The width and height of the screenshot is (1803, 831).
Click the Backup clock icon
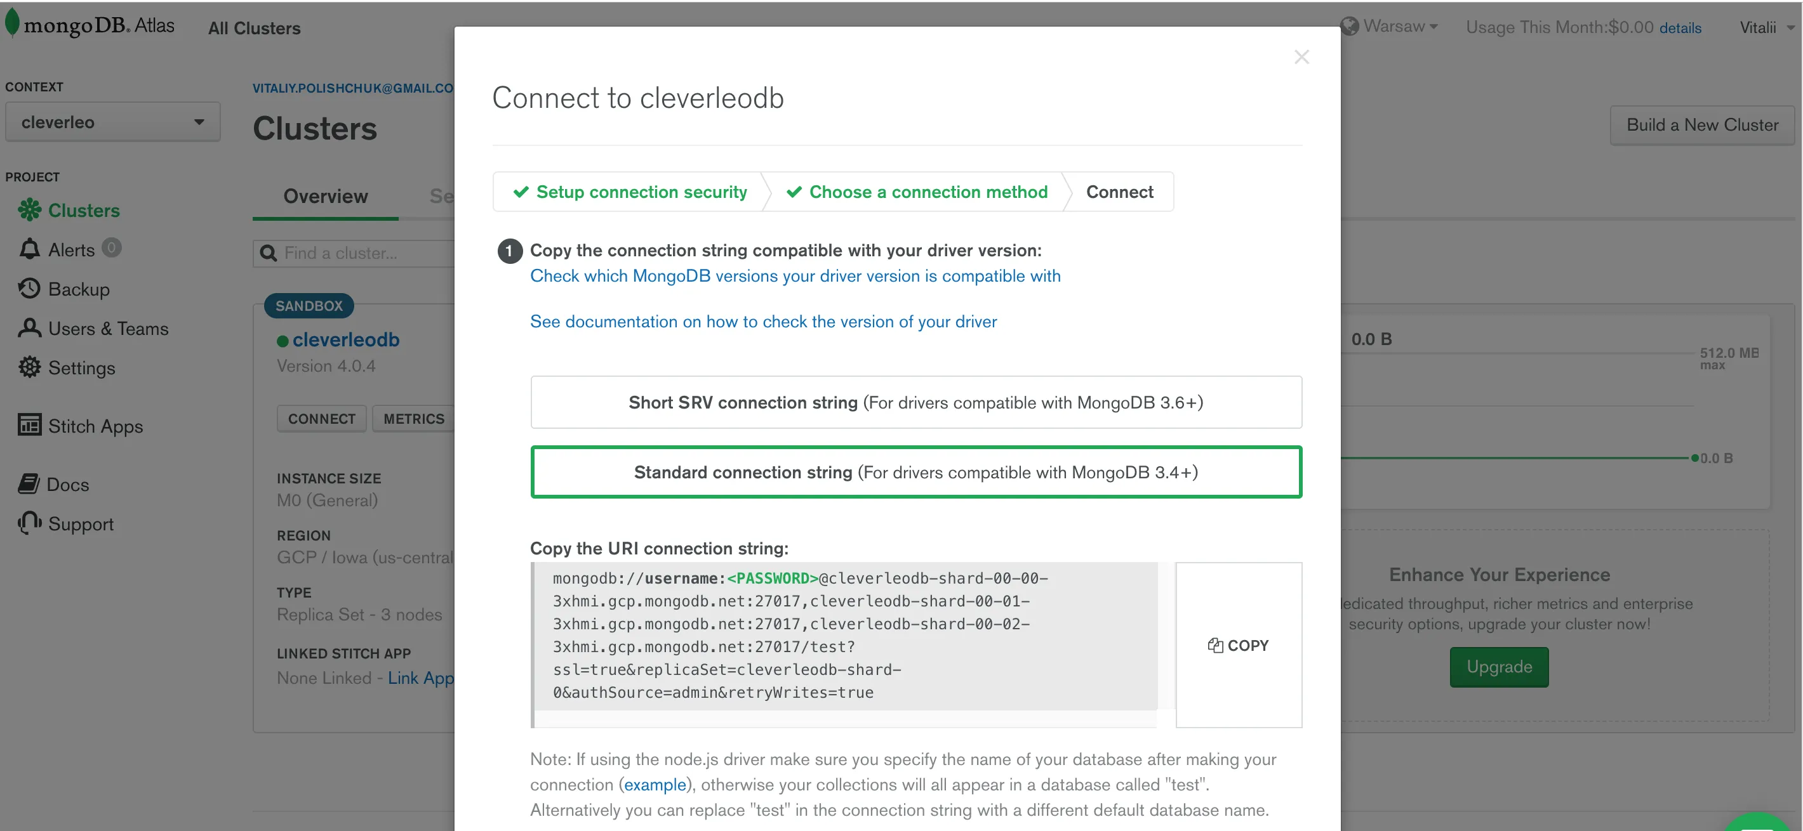[29, 288]
